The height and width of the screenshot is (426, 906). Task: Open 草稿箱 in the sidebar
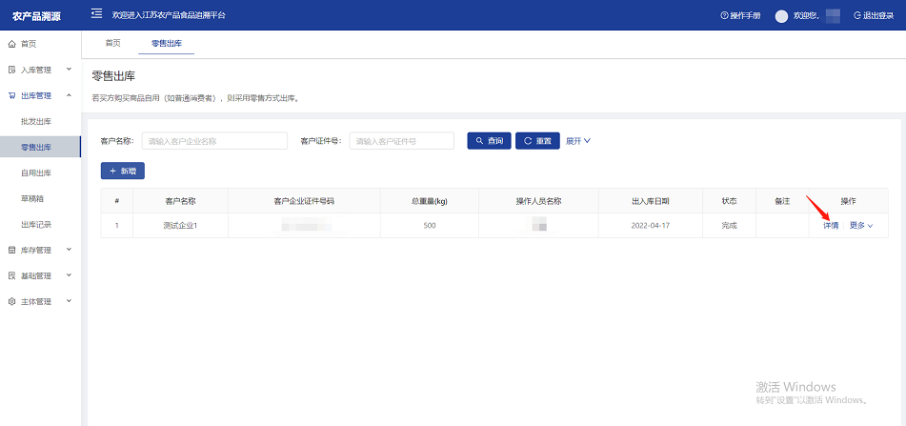pos(33,198)
